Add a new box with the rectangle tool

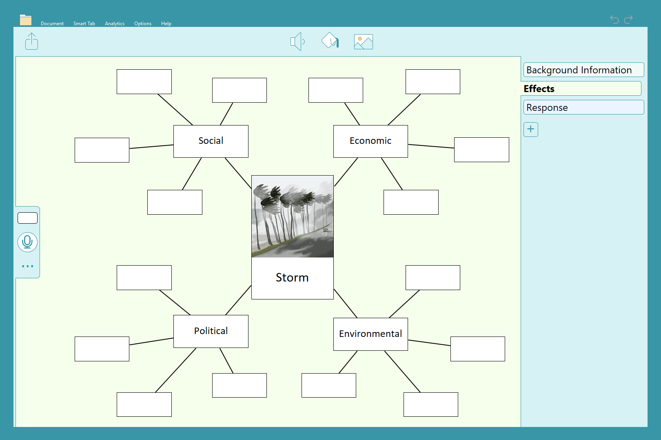coord(27,218)
